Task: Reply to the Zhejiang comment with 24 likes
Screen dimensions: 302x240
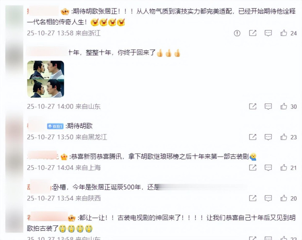Action: 268,33
